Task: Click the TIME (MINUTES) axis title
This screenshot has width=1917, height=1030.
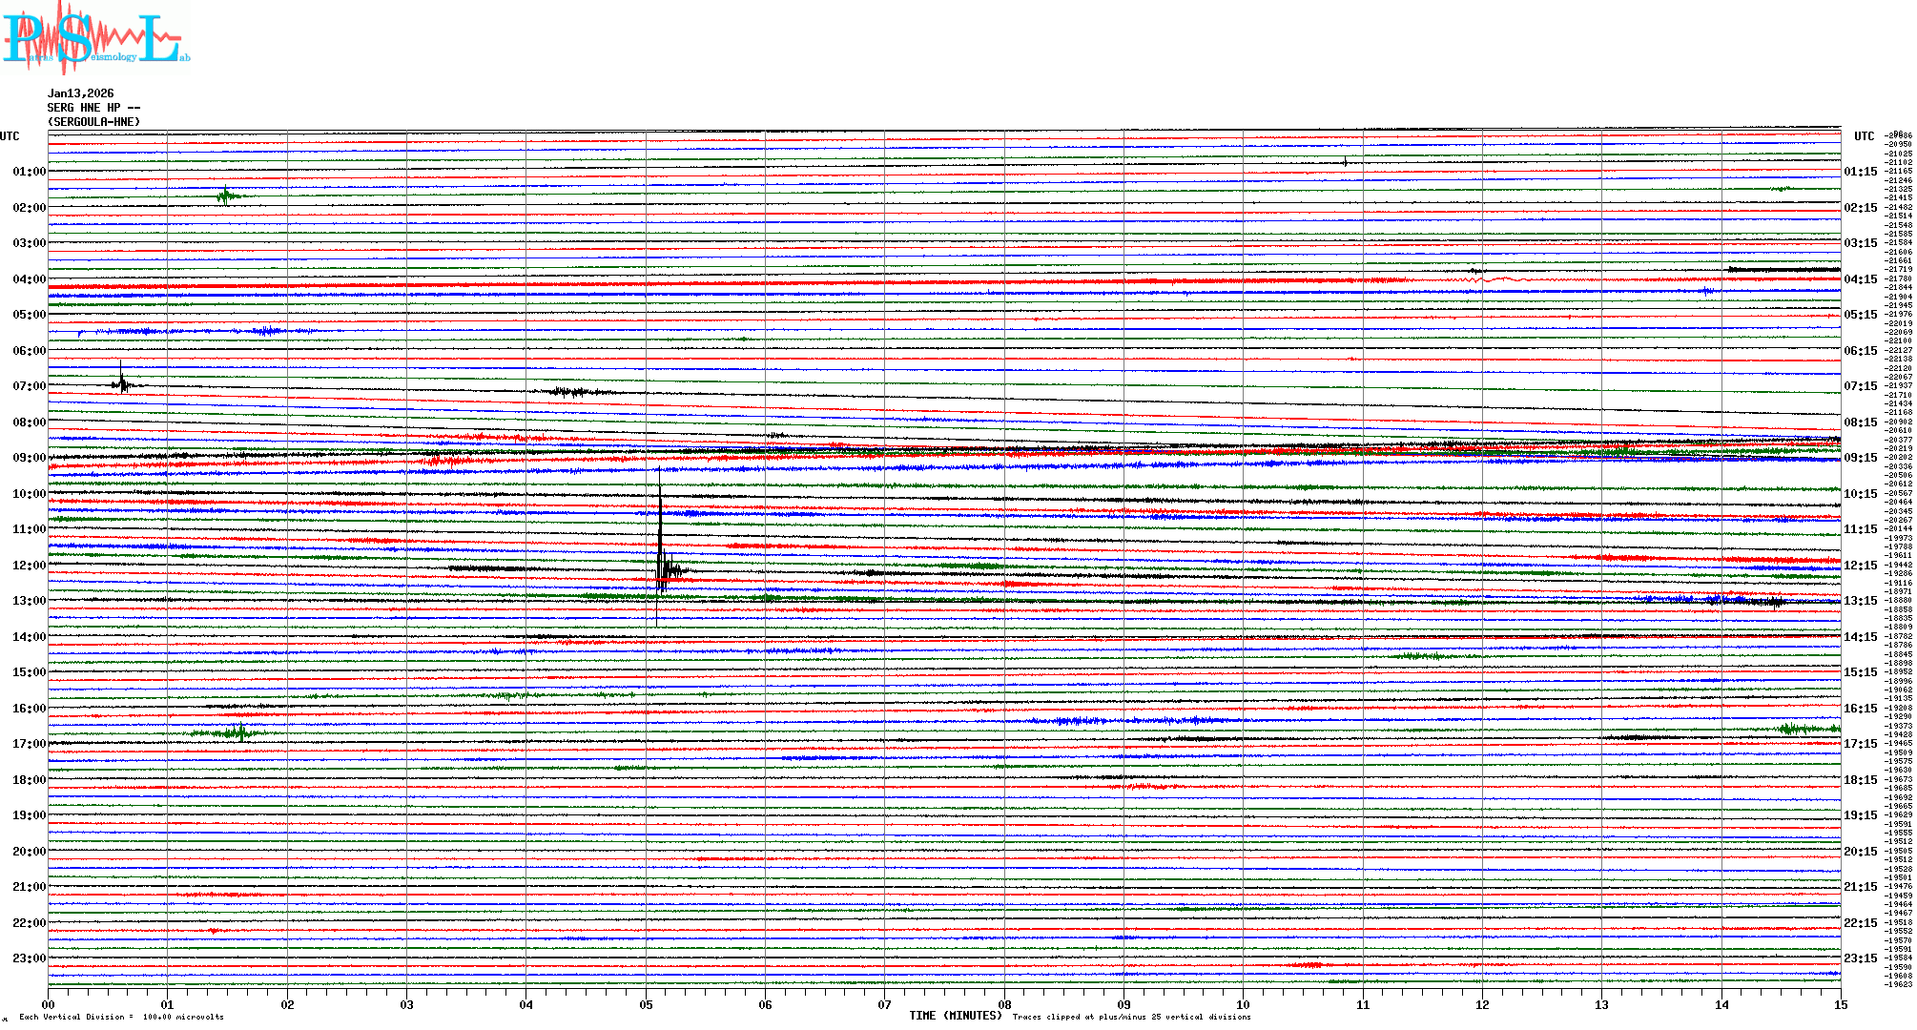Action: point(956,1016)
